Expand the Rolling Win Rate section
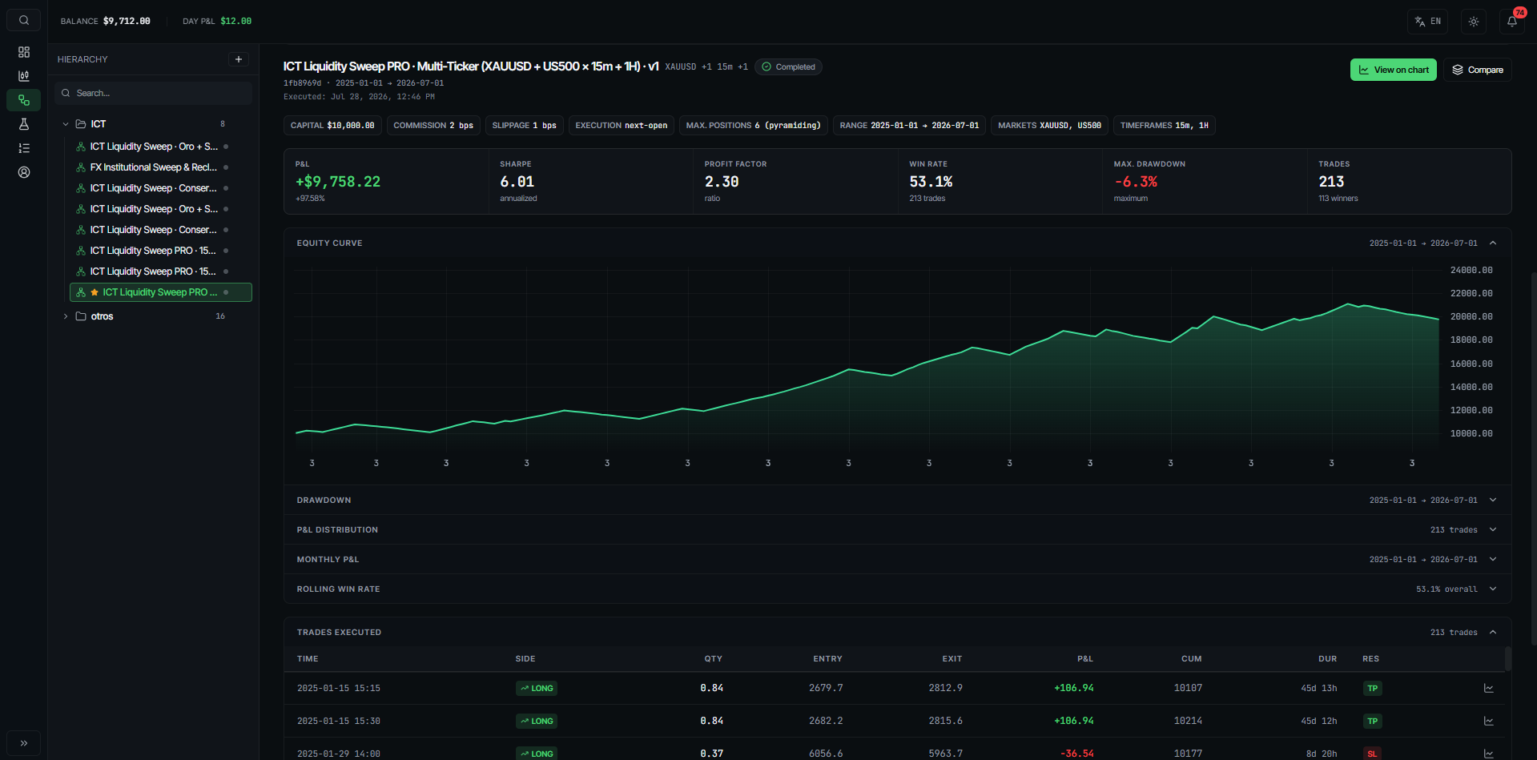 pyautogui.click(x=1493, y=589)
